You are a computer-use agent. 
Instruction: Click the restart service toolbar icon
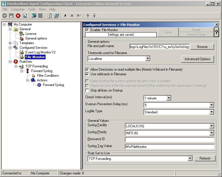point(79,16)
